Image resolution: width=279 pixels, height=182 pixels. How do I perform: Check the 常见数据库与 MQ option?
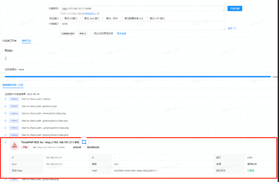122,18
